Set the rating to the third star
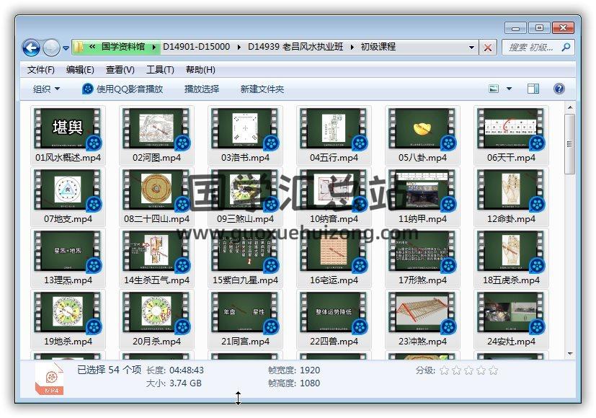Image resolution: width=596 pixels, height=418 pixels. [468, 370]
